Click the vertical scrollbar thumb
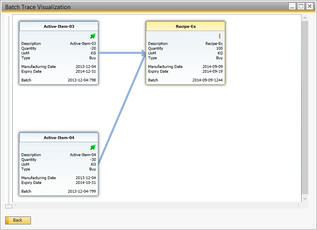The image size is (317, 230). tap(305, 107)
